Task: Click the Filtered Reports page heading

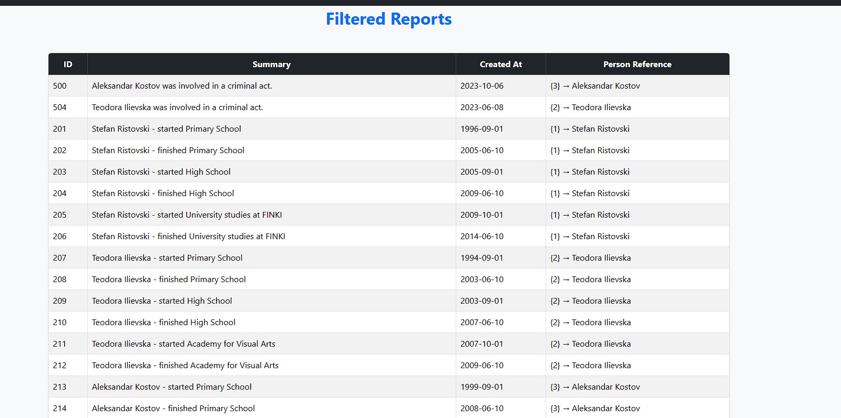Action: pos(388,19)
